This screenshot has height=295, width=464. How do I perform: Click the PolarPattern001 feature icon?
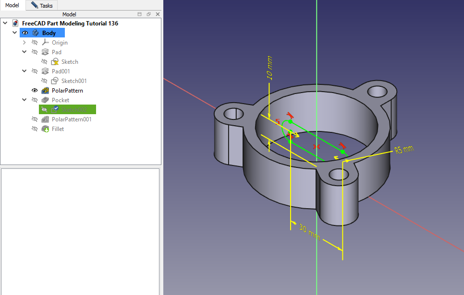pos(45,119)
